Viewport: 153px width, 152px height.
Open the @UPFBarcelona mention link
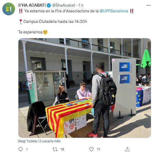[114, 11]
